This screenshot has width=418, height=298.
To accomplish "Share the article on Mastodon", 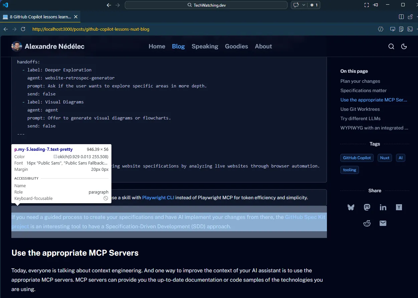I will pyautogui.click(x=367, y=207).
